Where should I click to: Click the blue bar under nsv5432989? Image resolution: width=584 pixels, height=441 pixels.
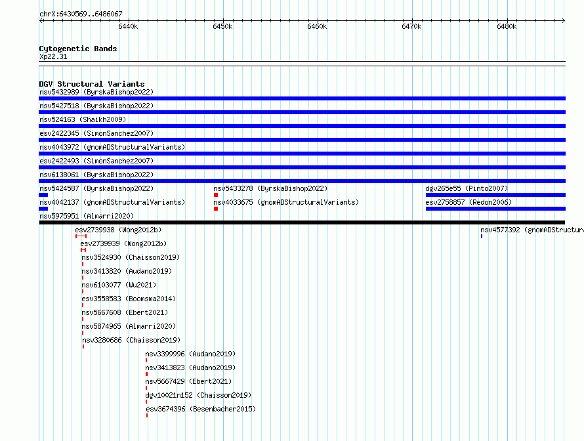click(302, 98)
